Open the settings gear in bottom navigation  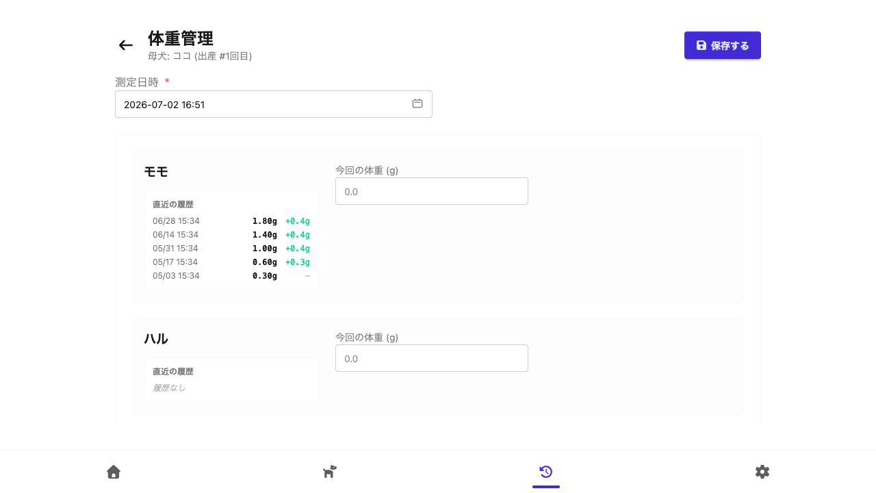click(762, 472)
